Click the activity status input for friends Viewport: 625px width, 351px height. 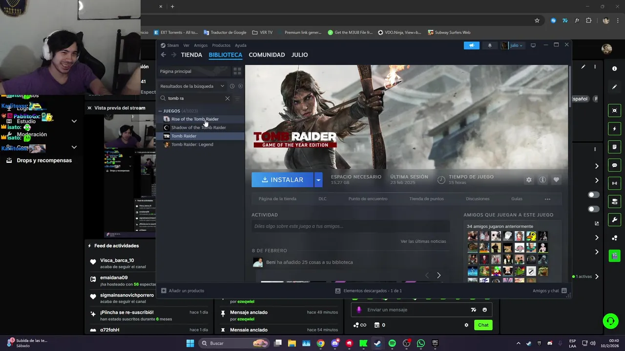(x=351, y=226)
